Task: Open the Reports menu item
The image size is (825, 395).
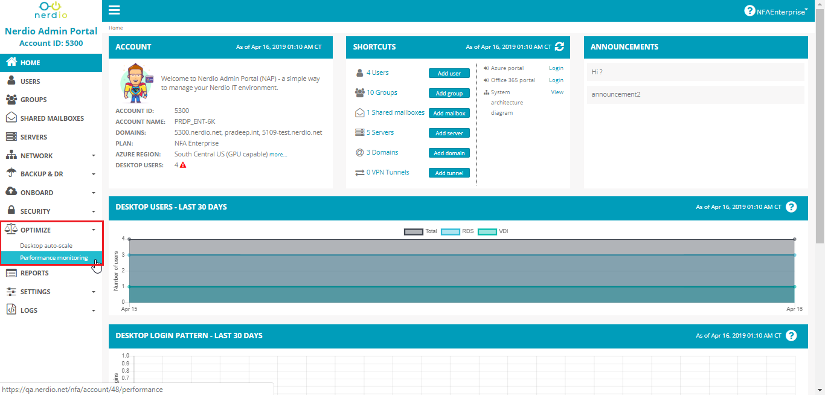Action: pyautogui.click(x=51, y=273)
